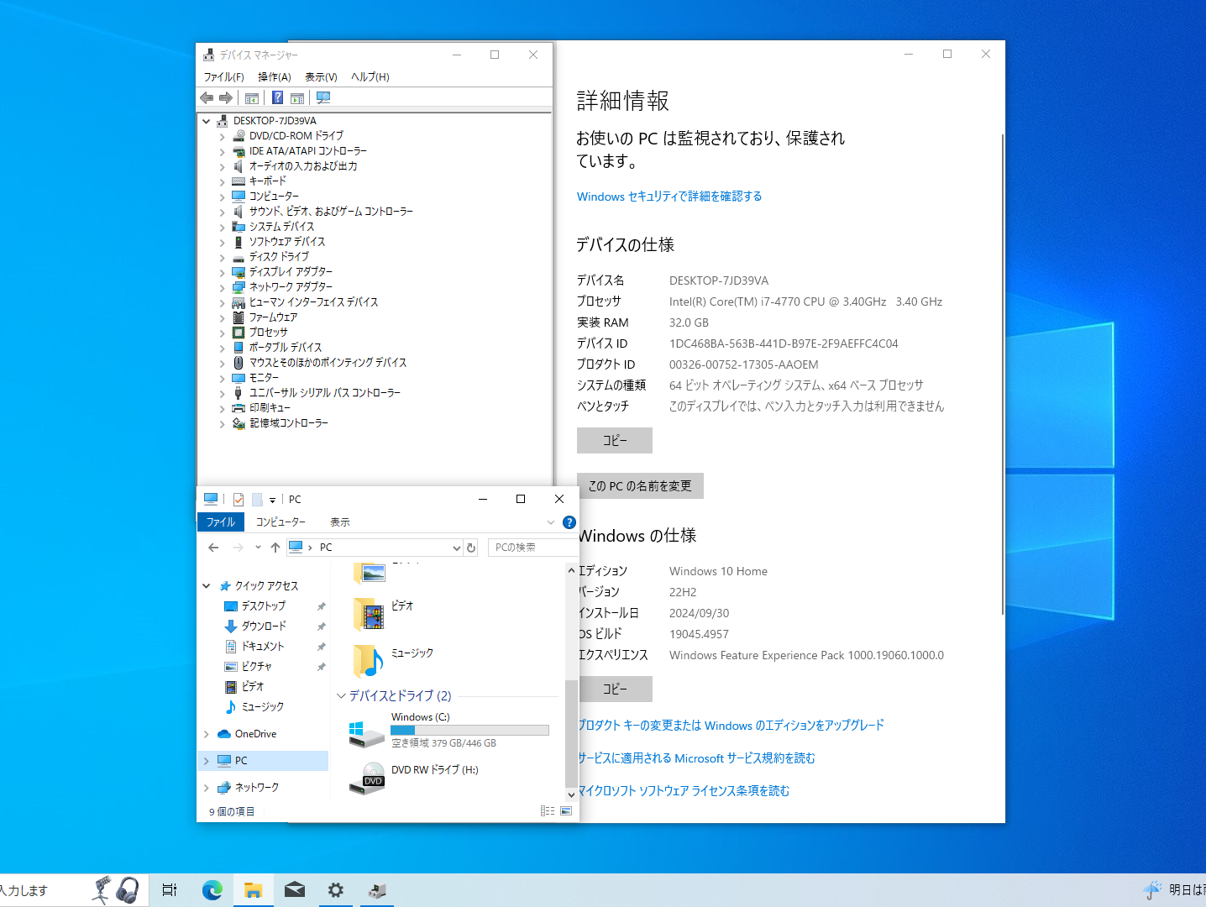Open the コンピューター ribbon tab
Image resolution: width=1206 pixels, height=907 pixels.
281,522
